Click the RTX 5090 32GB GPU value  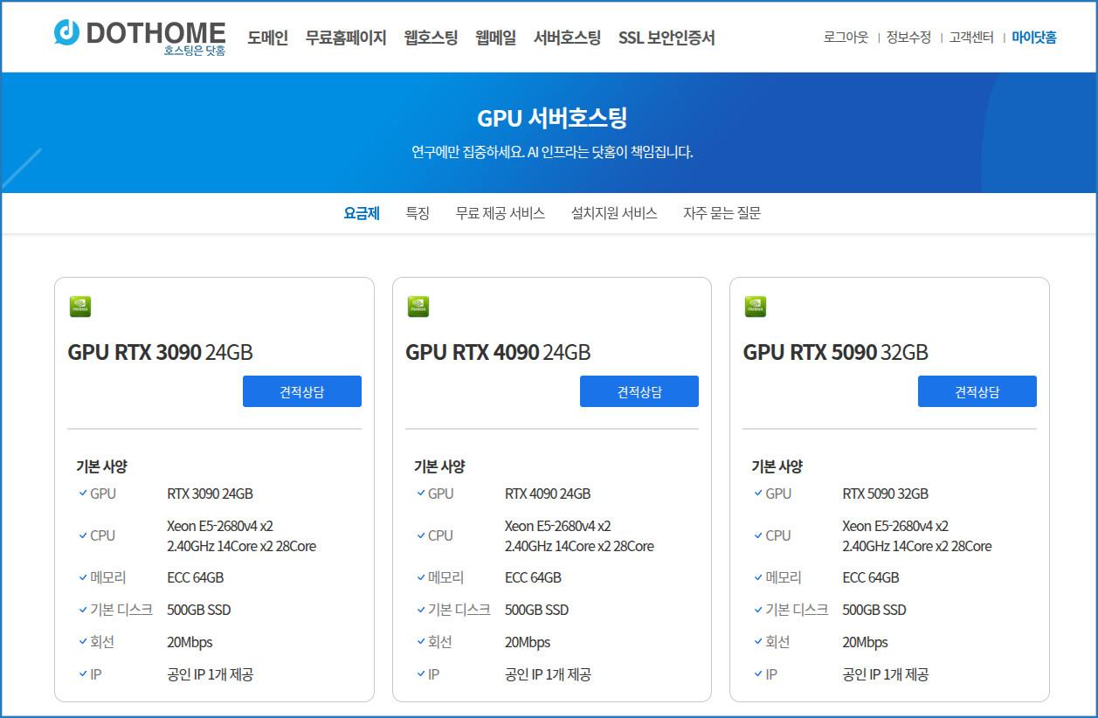(x=886, y=494)
